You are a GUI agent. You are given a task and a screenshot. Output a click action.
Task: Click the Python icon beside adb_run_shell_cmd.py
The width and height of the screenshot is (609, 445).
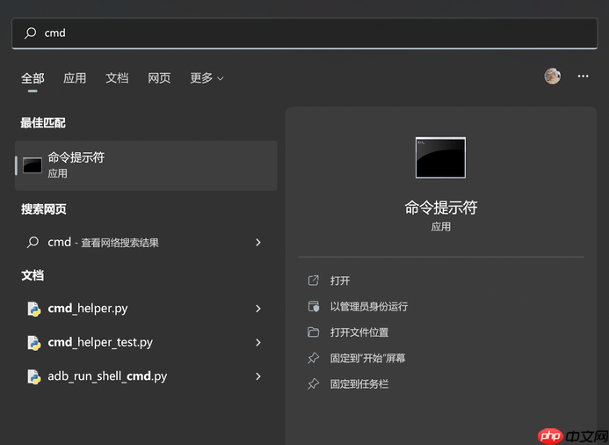[33, 376]
